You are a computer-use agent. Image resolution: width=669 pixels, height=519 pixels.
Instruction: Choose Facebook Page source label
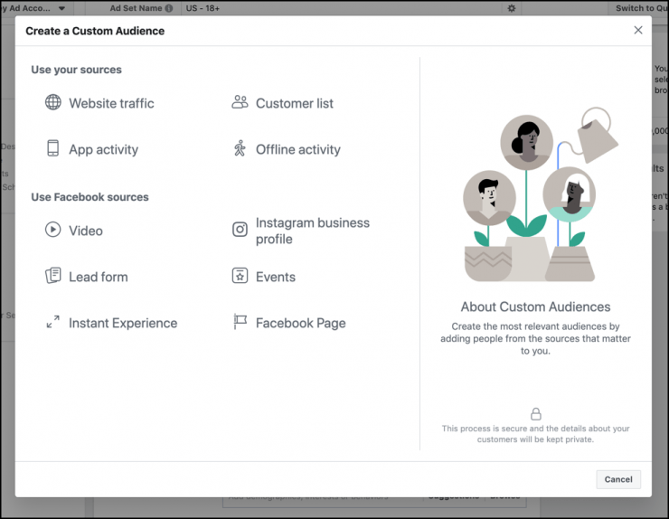[300, 323]
